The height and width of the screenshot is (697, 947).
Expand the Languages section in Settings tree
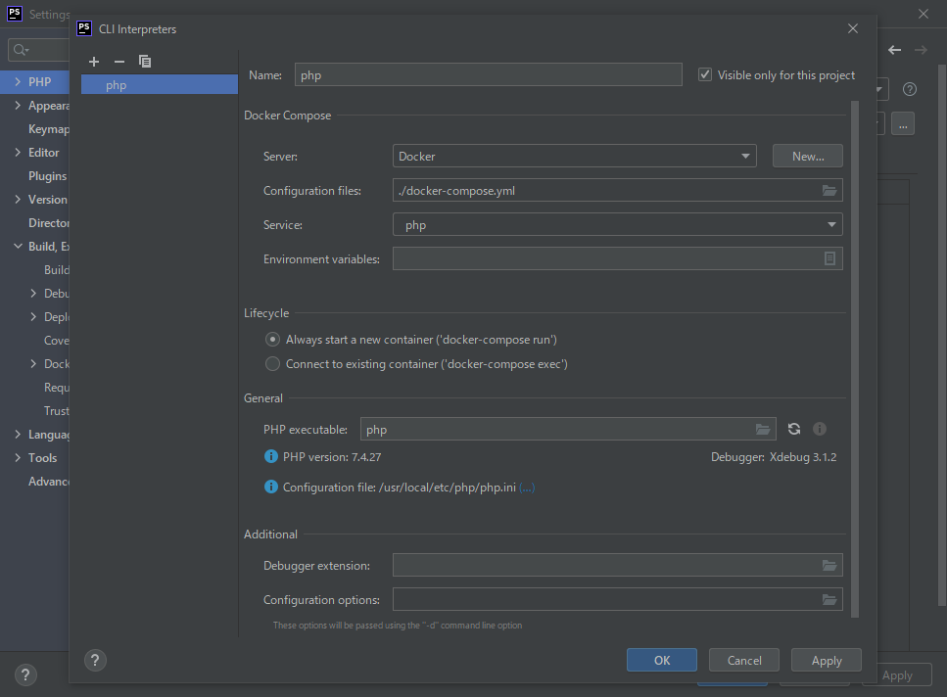point(18,435)
